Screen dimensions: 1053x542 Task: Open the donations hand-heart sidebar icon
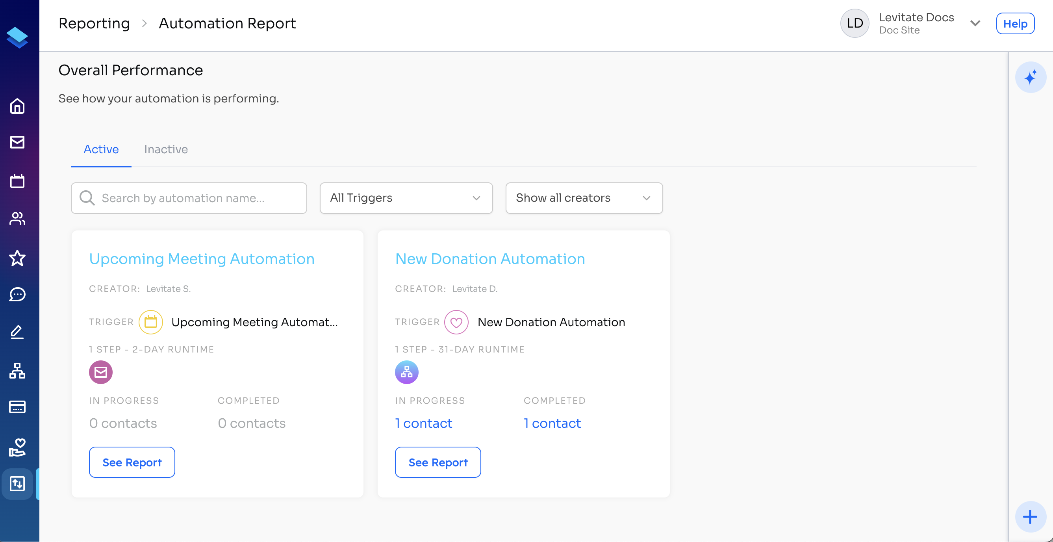(x=17, y=447)
